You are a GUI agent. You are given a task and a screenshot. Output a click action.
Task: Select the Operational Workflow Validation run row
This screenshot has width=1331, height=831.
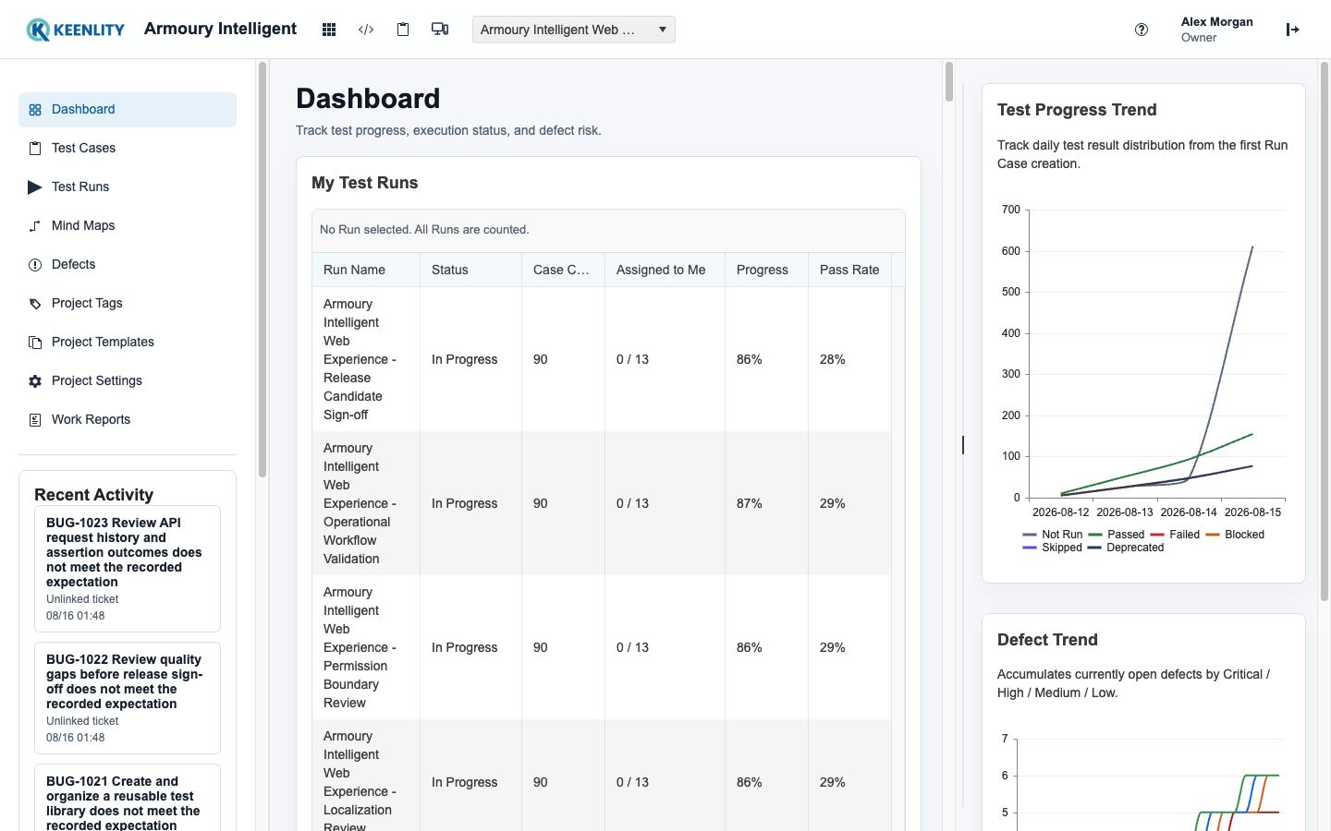pos(602,503)
